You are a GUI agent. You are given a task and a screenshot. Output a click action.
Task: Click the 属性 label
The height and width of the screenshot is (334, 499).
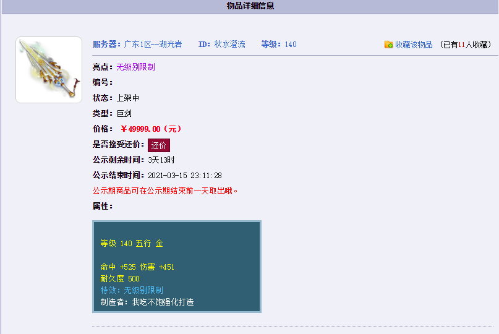pyautogui.click(x=102, y=207)
